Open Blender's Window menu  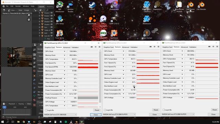(x=26, y=6)
